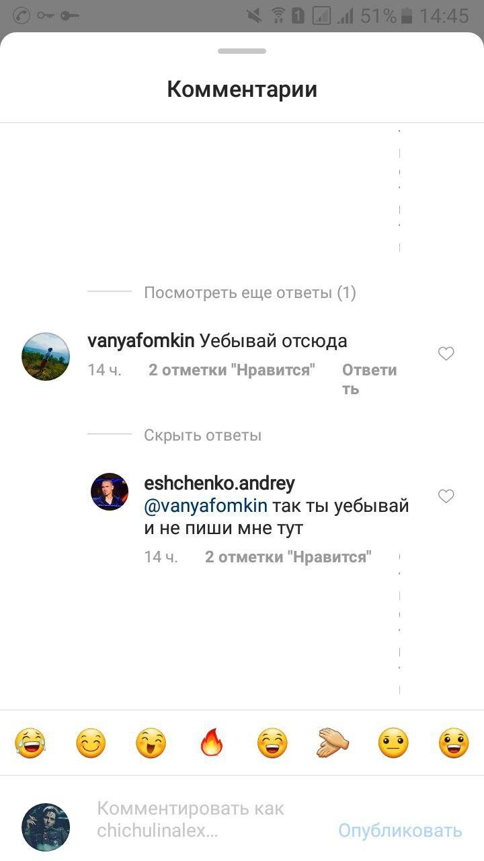Pick the squinting laughing emoji
The width and height of the screenshot is (484, 861).
tap(151, 743)
